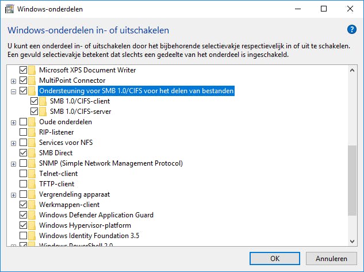Collapse the SMB 1.0/CIFS support node

point(13,91)
